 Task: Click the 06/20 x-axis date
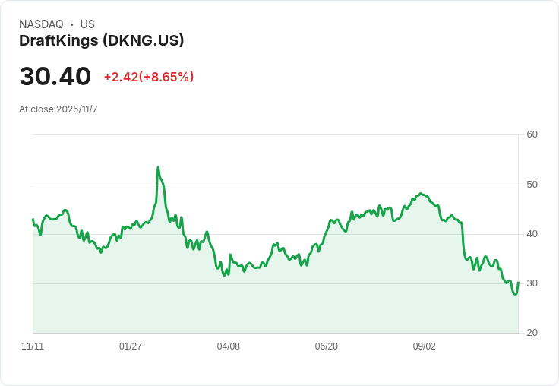point(326,346)
